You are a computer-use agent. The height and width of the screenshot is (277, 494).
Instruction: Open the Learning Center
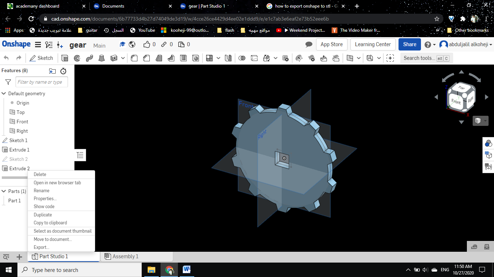tap(372, 44)
